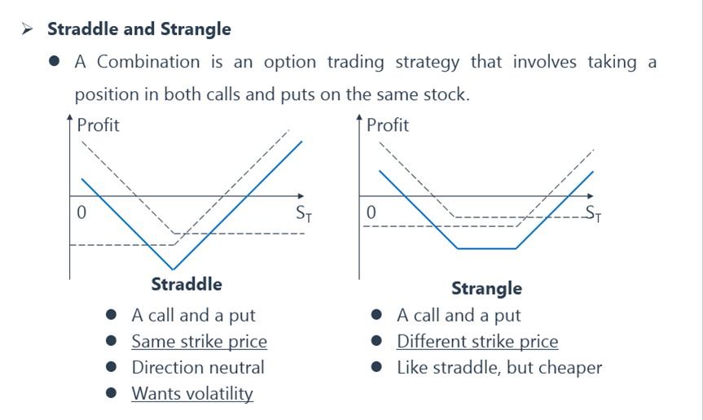Click the bullet dot before 'A Combination'
The image size is (703, 420).
(x=55, y=61)
